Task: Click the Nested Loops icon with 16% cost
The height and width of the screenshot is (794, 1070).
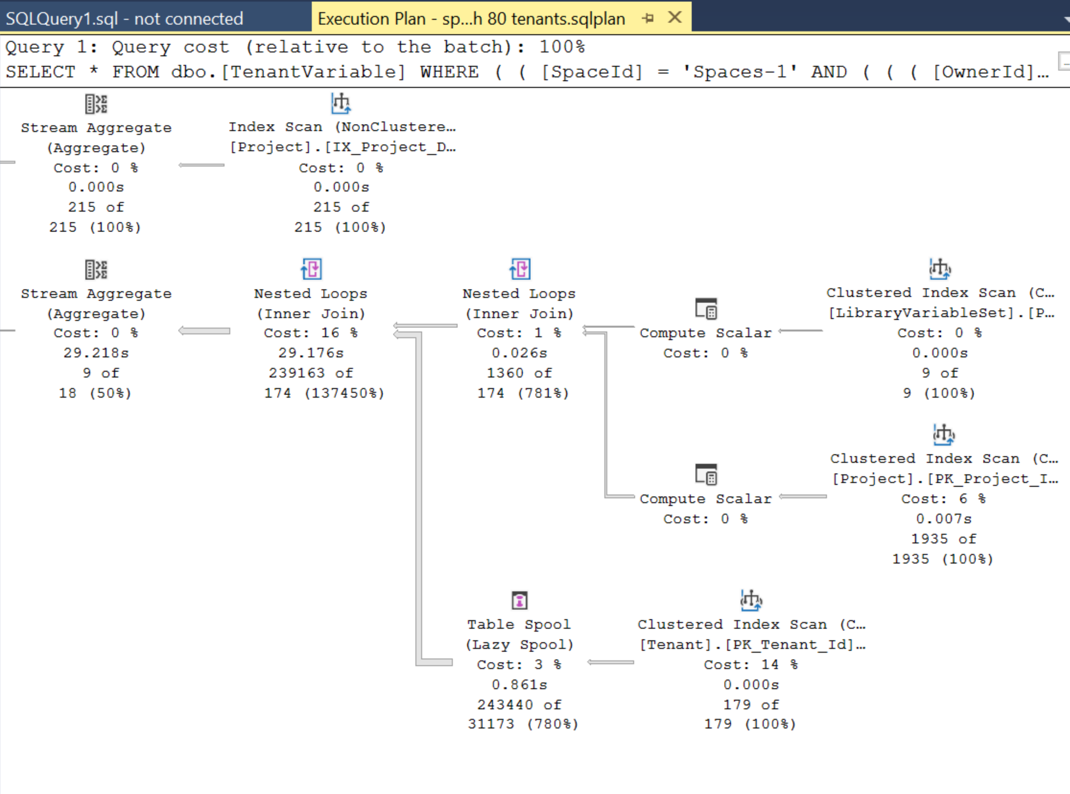Action: tap(311, 269)
